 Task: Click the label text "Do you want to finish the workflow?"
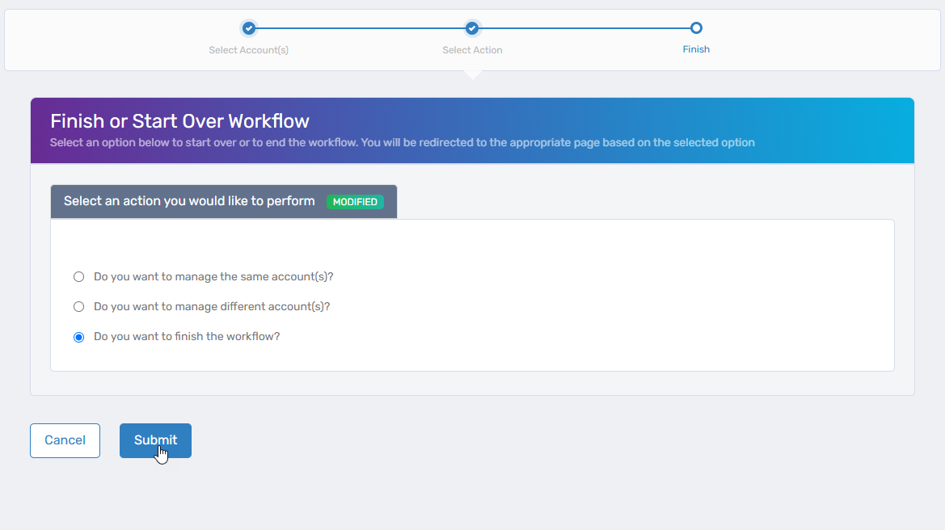(187, 336)
